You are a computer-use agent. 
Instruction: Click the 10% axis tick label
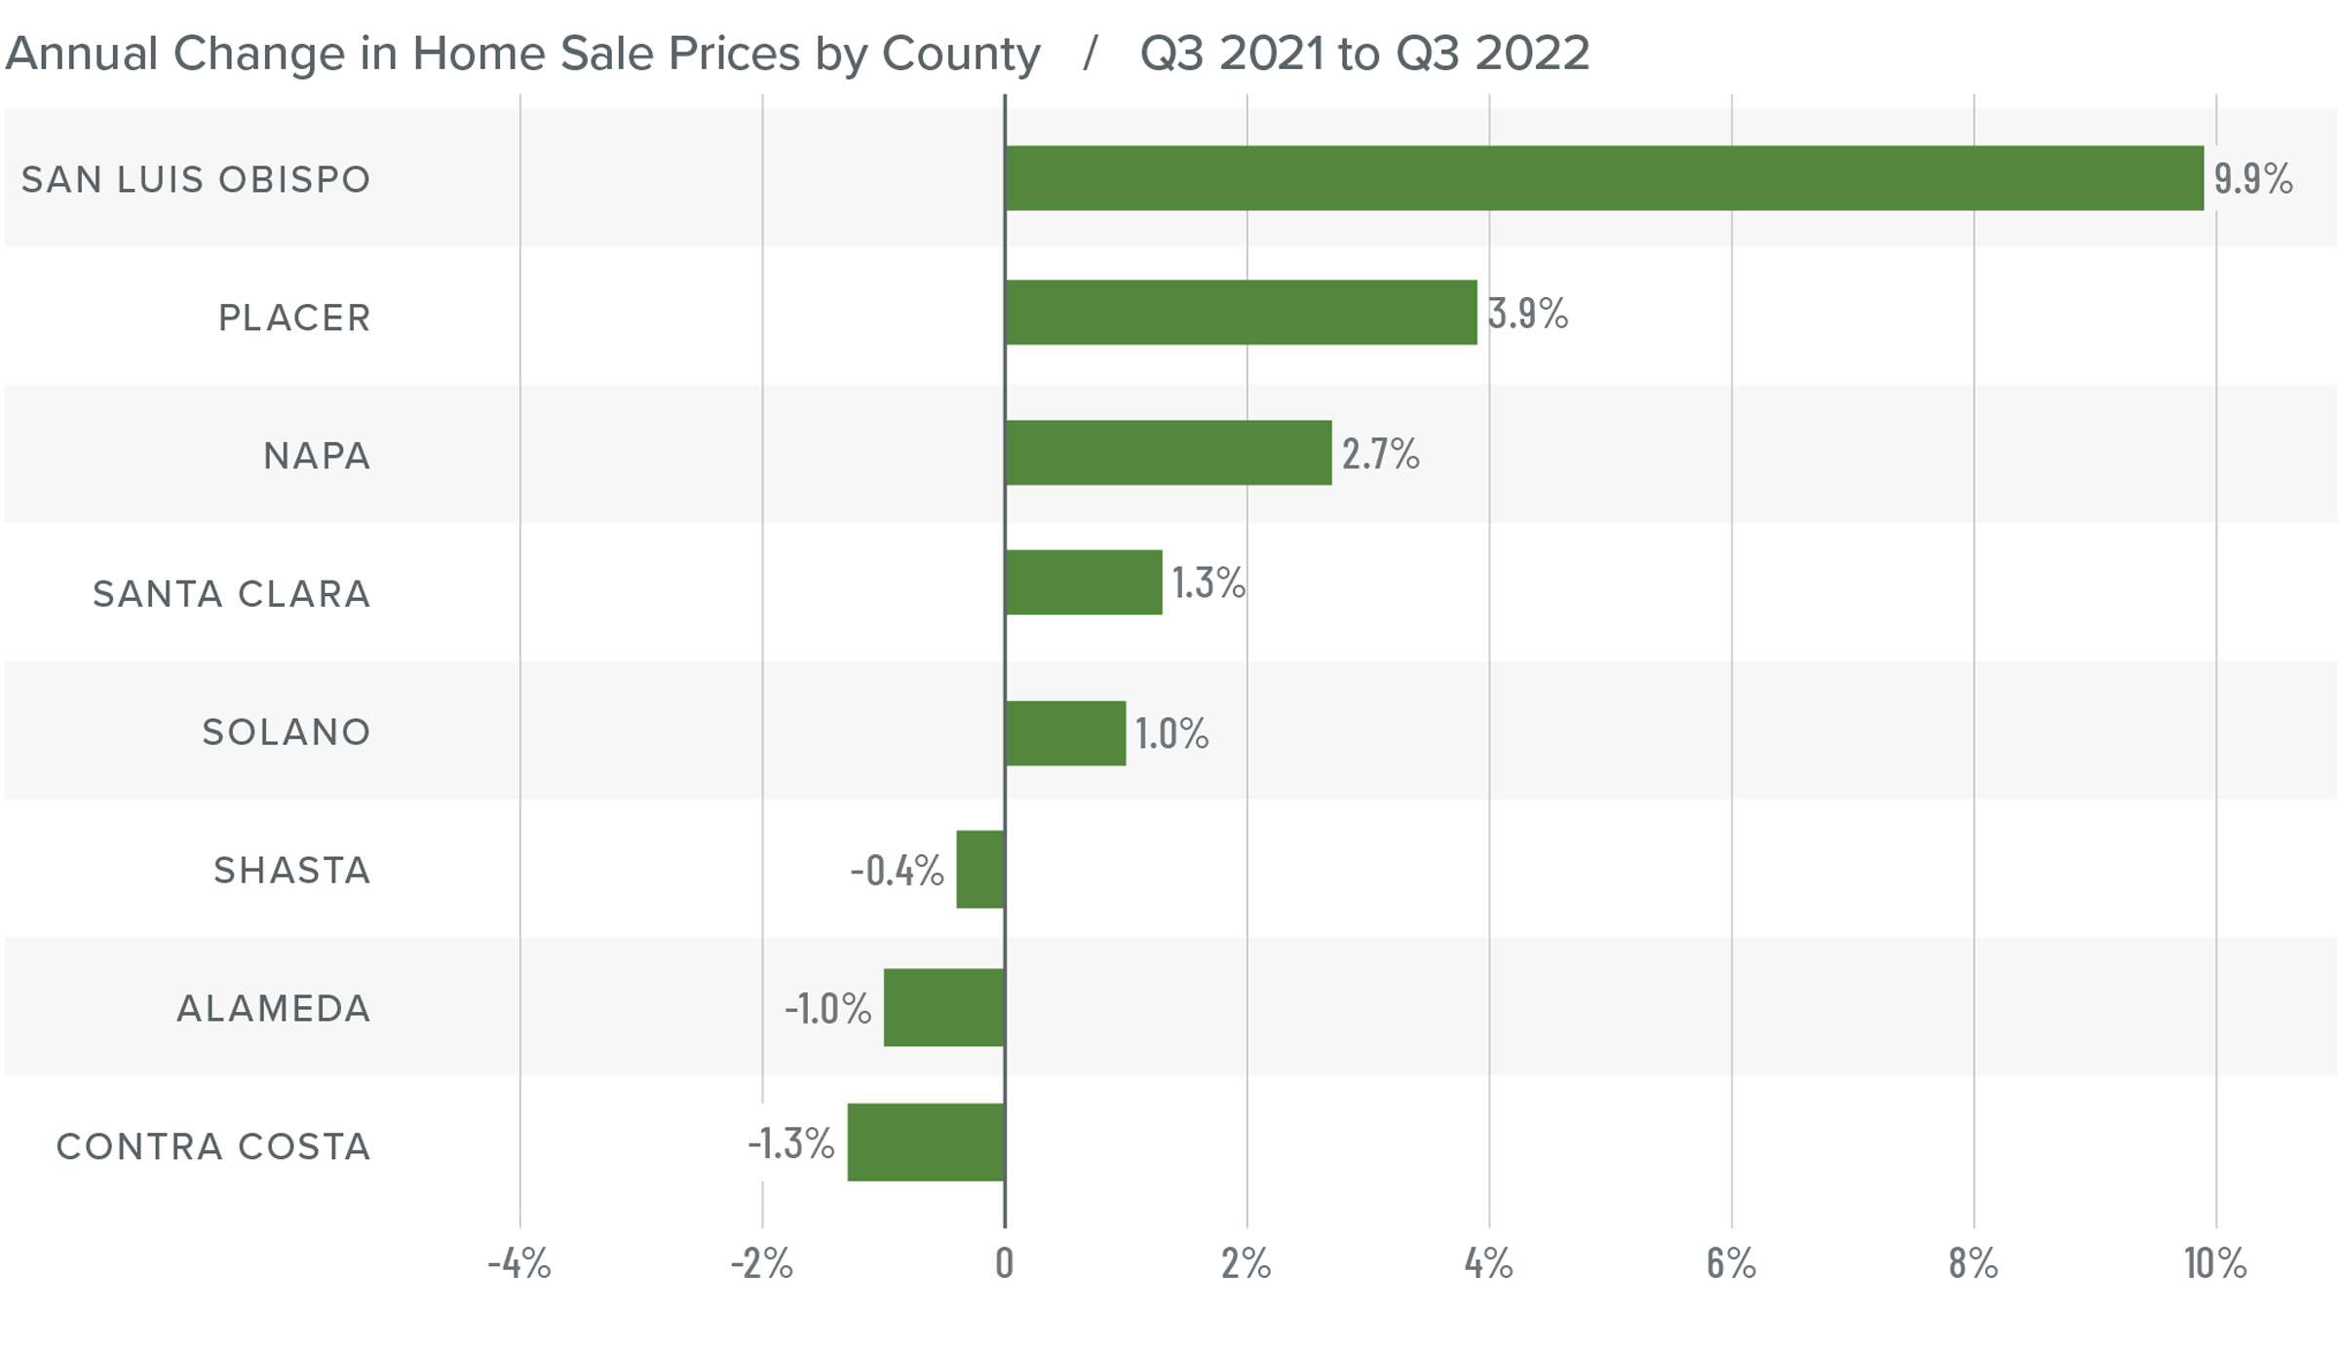pyautogui.click(x=2214, y=1263)
